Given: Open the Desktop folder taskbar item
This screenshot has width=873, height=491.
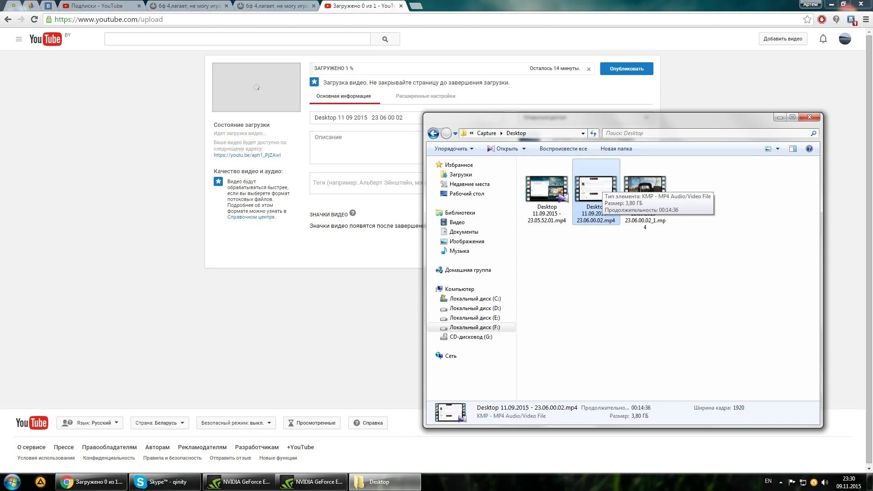Looking at the screenshot, I should 385,482.
